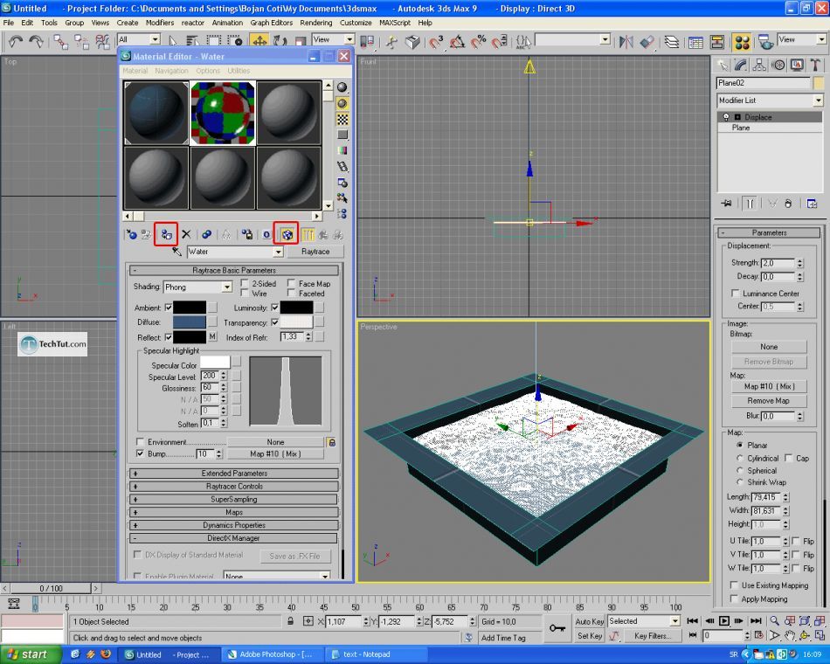Click the Go to End playback button
Screen dimensions: 830x664
(x=756, y=620)
